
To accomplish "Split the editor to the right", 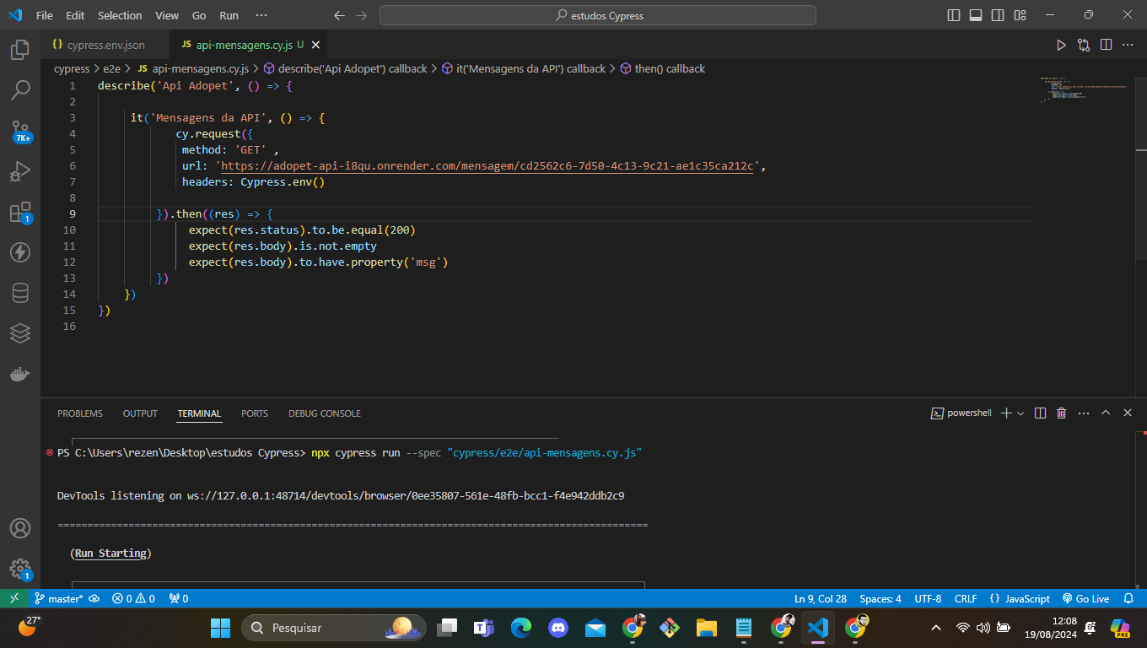I will coord(1106,45).
